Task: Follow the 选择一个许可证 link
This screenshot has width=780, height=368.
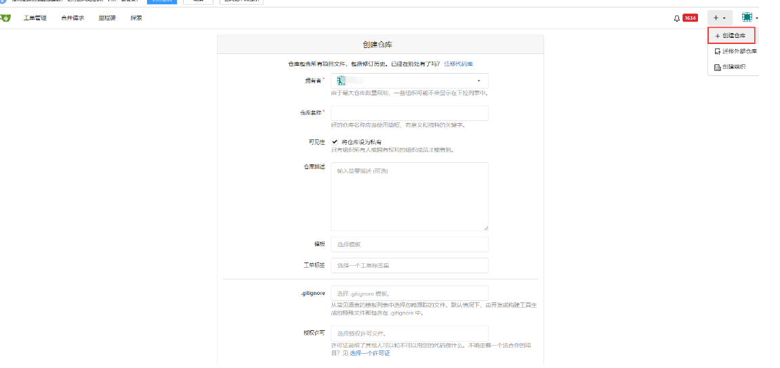Action: [369, 353]
